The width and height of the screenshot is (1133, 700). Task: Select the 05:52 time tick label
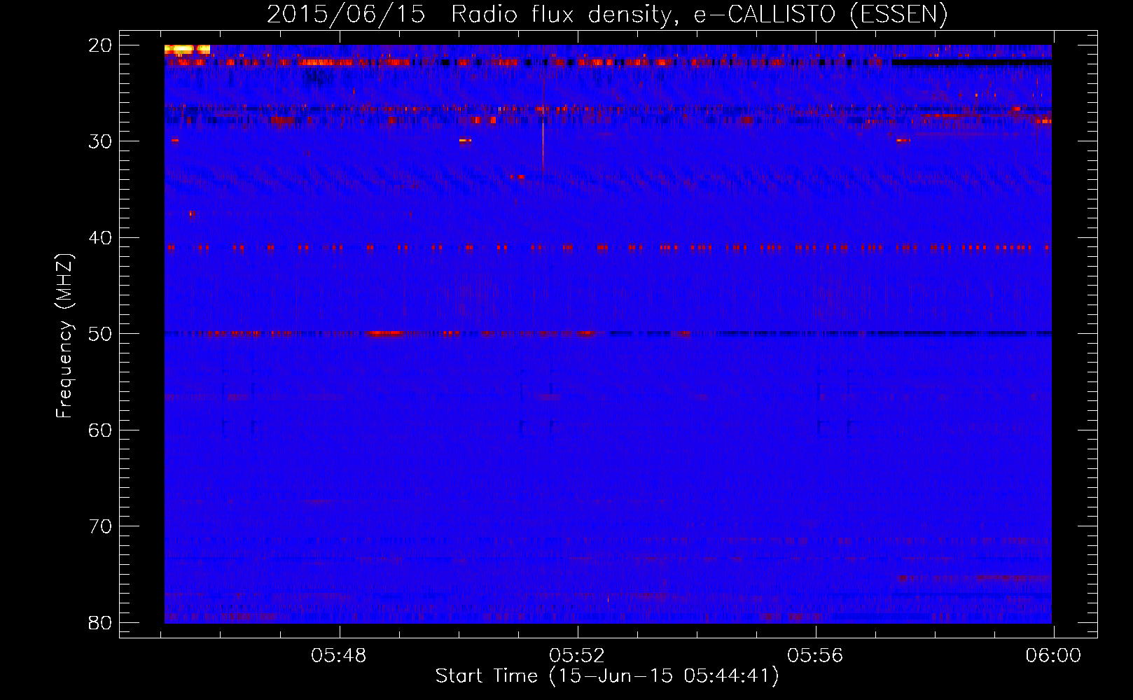pyautogui.click(x=577, y=655)
